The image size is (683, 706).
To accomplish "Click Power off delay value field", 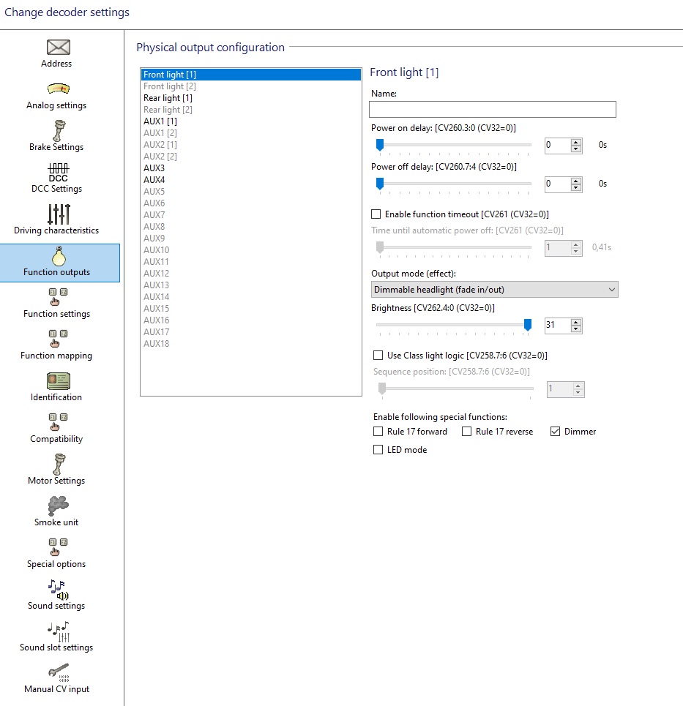I will (x=558, y=184).
